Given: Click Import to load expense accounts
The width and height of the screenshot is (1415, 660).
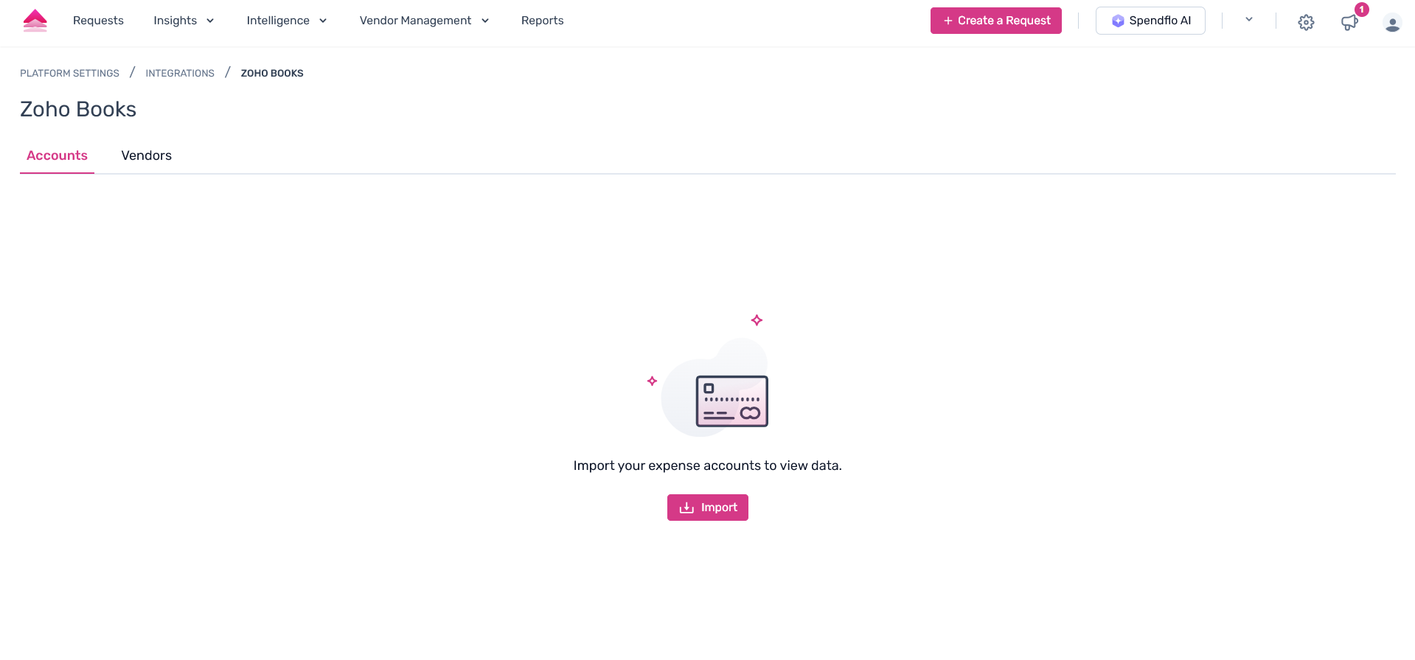Looking at the screenshot, I should (x=708, y=508).
